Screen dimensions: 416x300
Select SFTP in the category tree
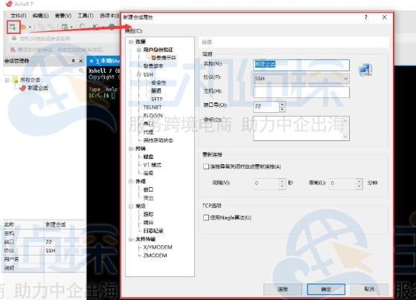pos(157,99)
